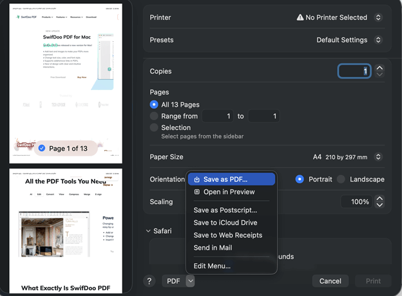Select the Range from radio button

[x=154, y=116]
